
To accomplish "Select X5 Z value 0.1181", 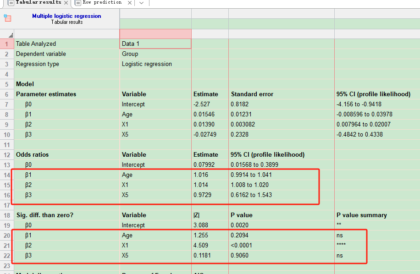I will pos(210,256).
